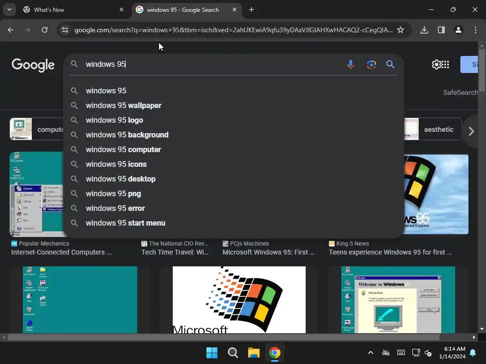This screenshot has width=486, height=364.
Task: Open the touch keyboard tray icon
Action: pos(401,353)
